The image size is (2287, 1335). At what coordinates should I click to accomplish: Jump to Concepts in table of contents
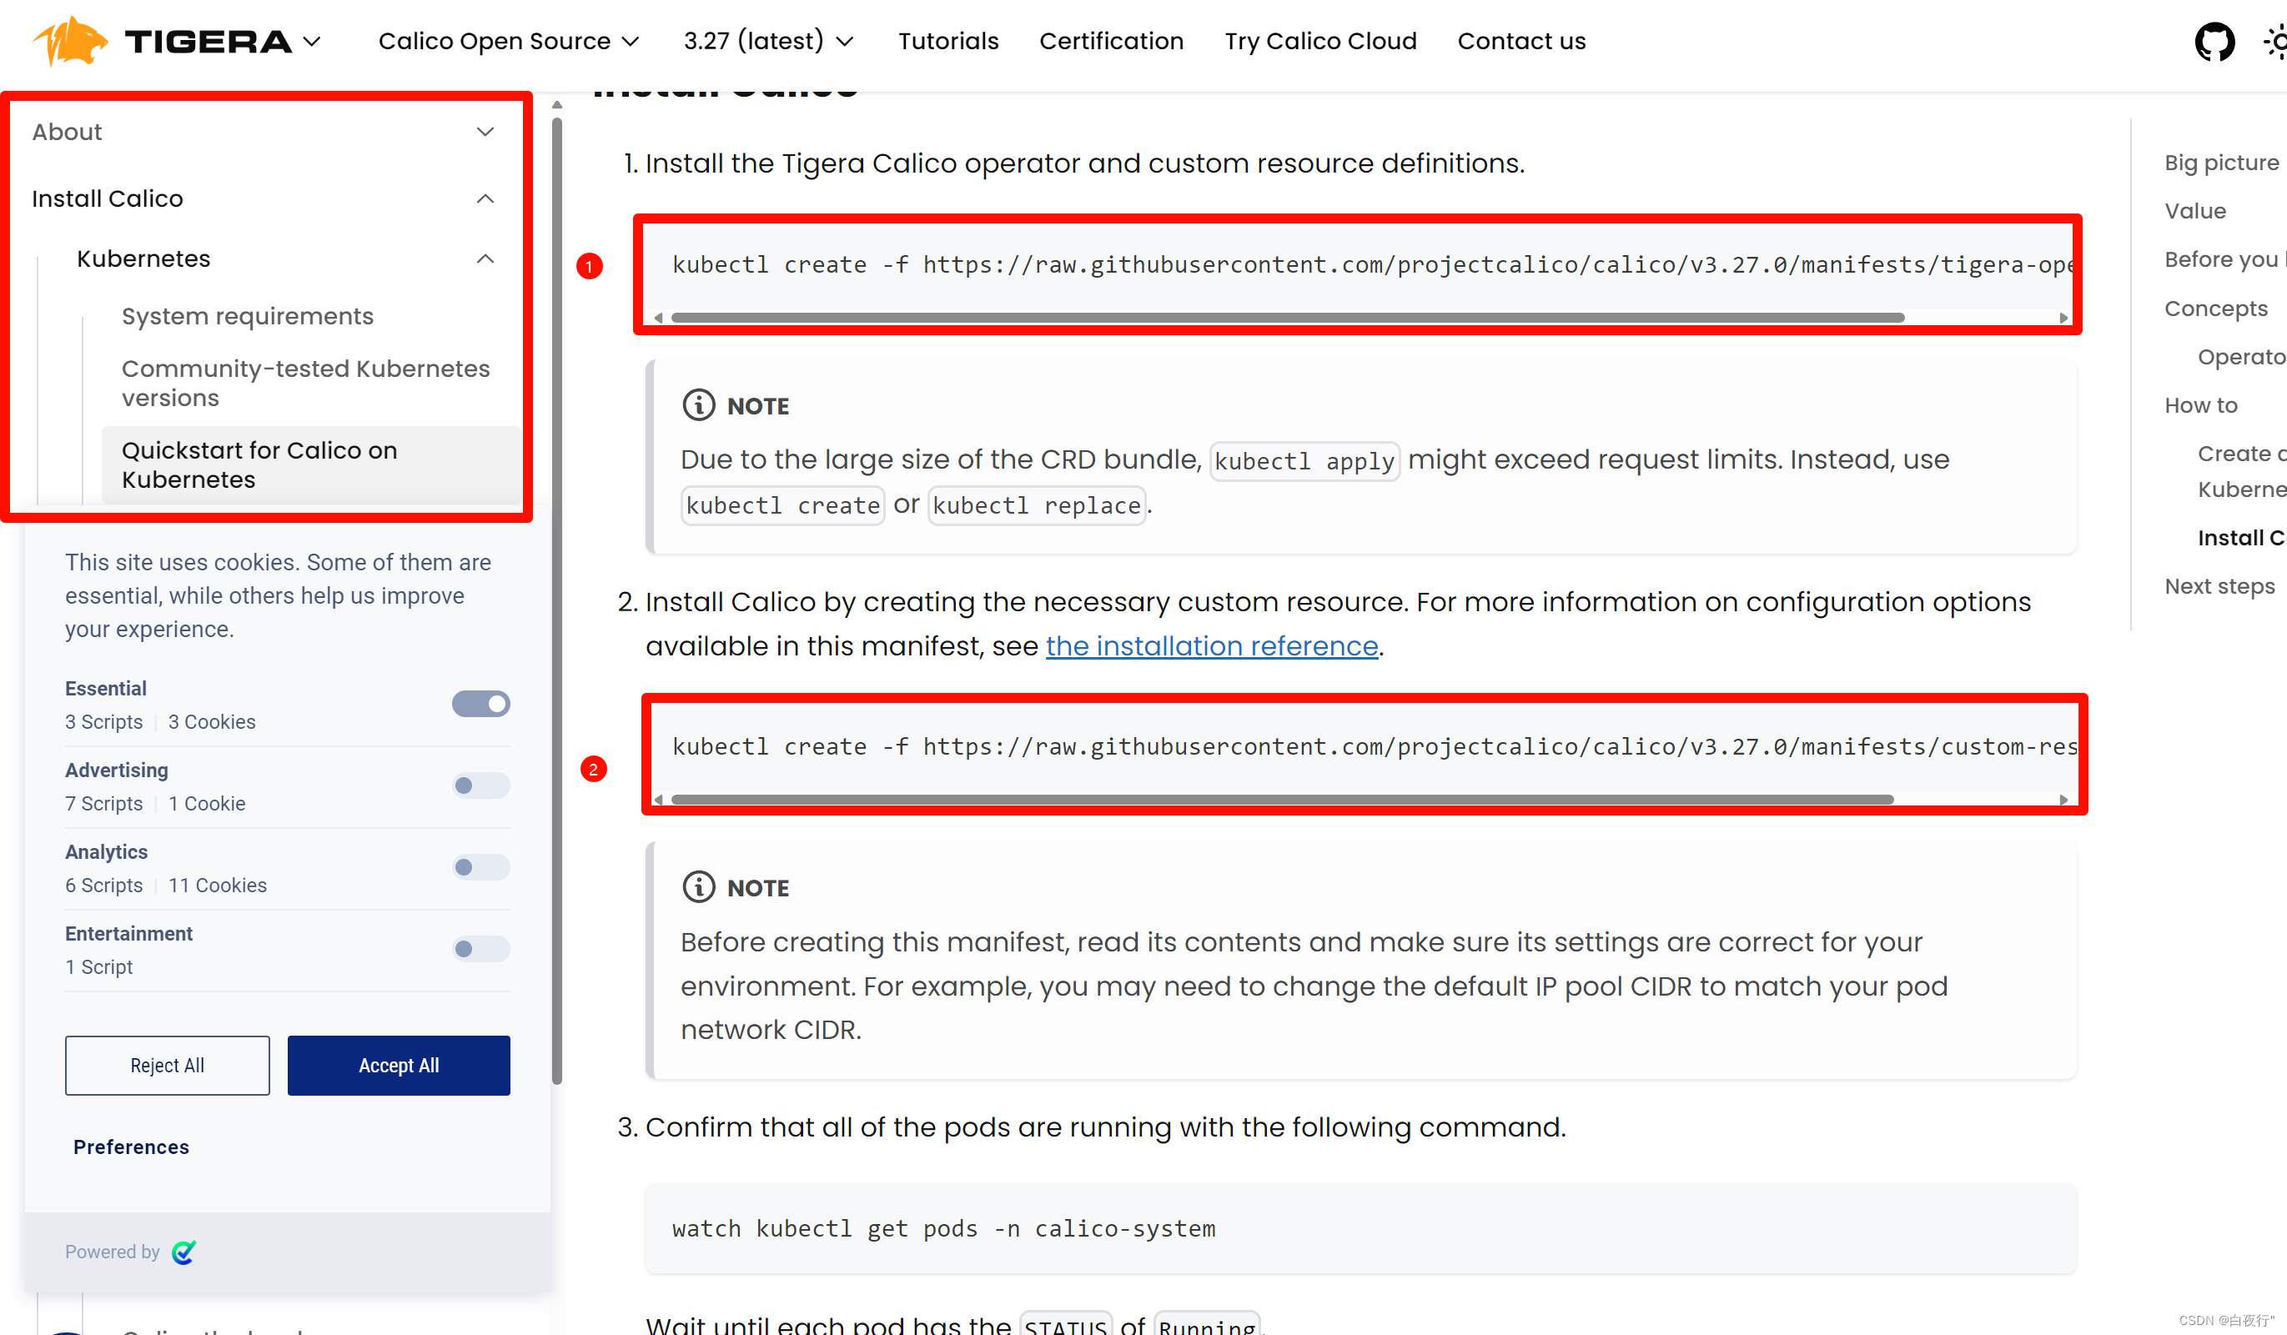(2216, 309)
